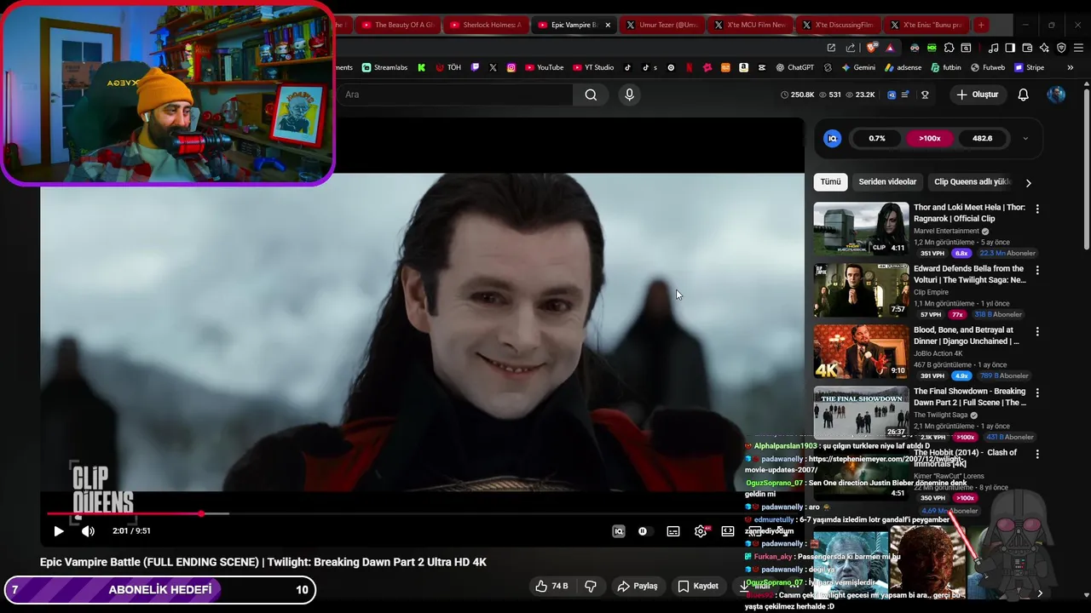Open Edward Defends Bella video title
Image resolution: width=1091 pixels, height=613 pixels.
click(969, 274)
